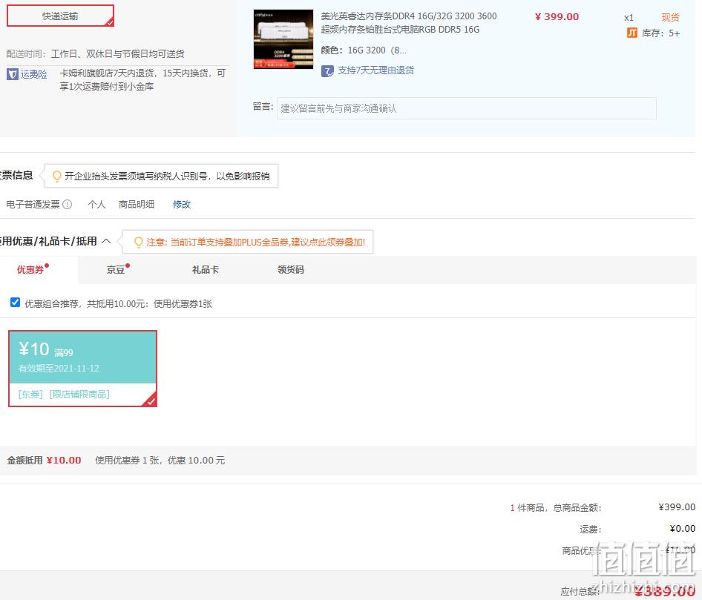
Task: Open the PLUS全品券 stacking notice link
Action: coord(255,243)
